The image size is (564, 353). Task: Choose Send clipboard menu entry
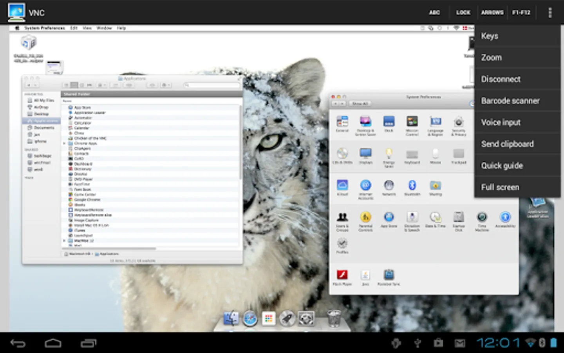507,144
